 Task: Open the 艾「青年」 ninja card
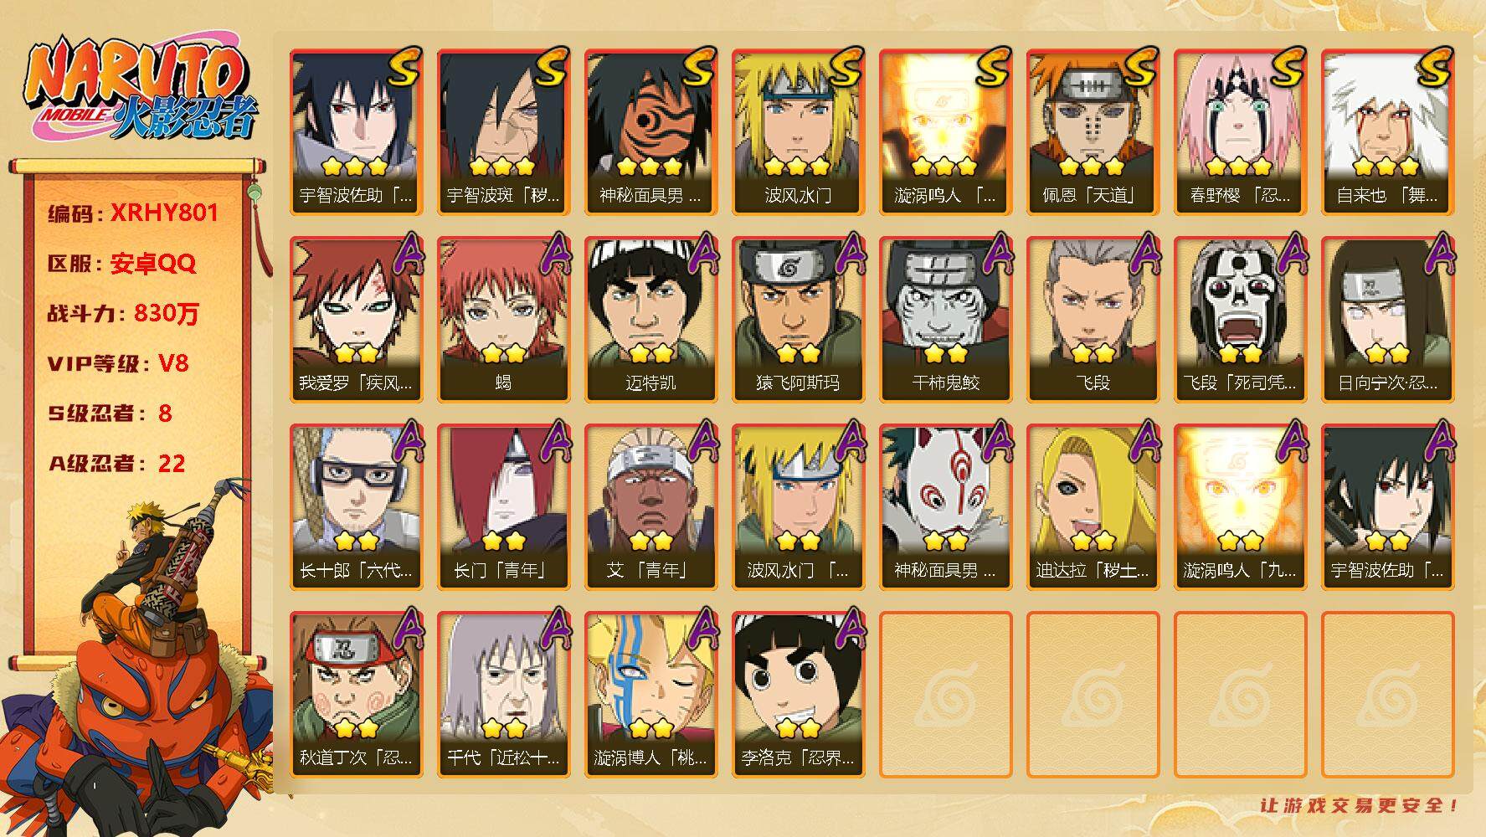tap(650, 507)
